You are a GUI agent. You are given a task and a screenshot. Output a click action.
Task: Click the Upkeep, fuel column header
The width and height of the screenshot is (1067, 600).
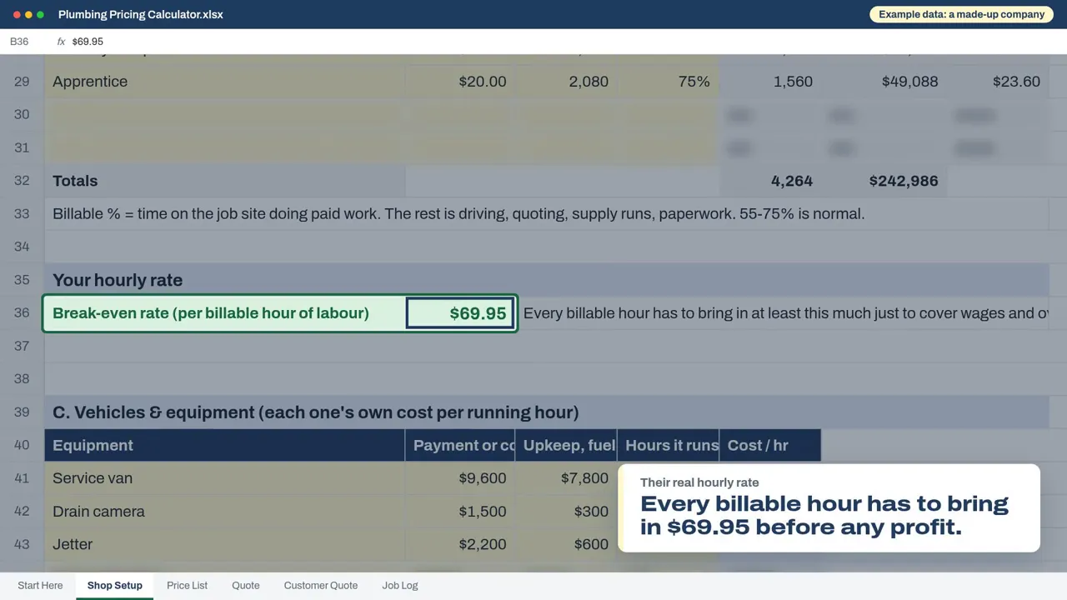click(x=566, y=445)
